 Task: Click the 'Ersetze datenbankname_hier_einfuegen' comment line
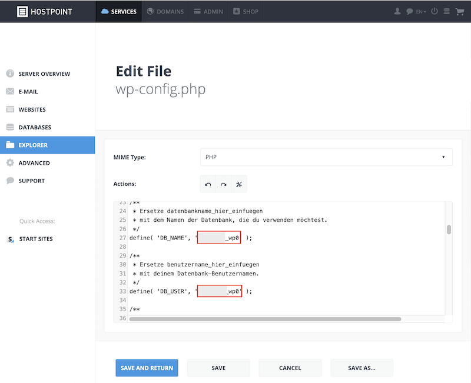pos(198,211)
